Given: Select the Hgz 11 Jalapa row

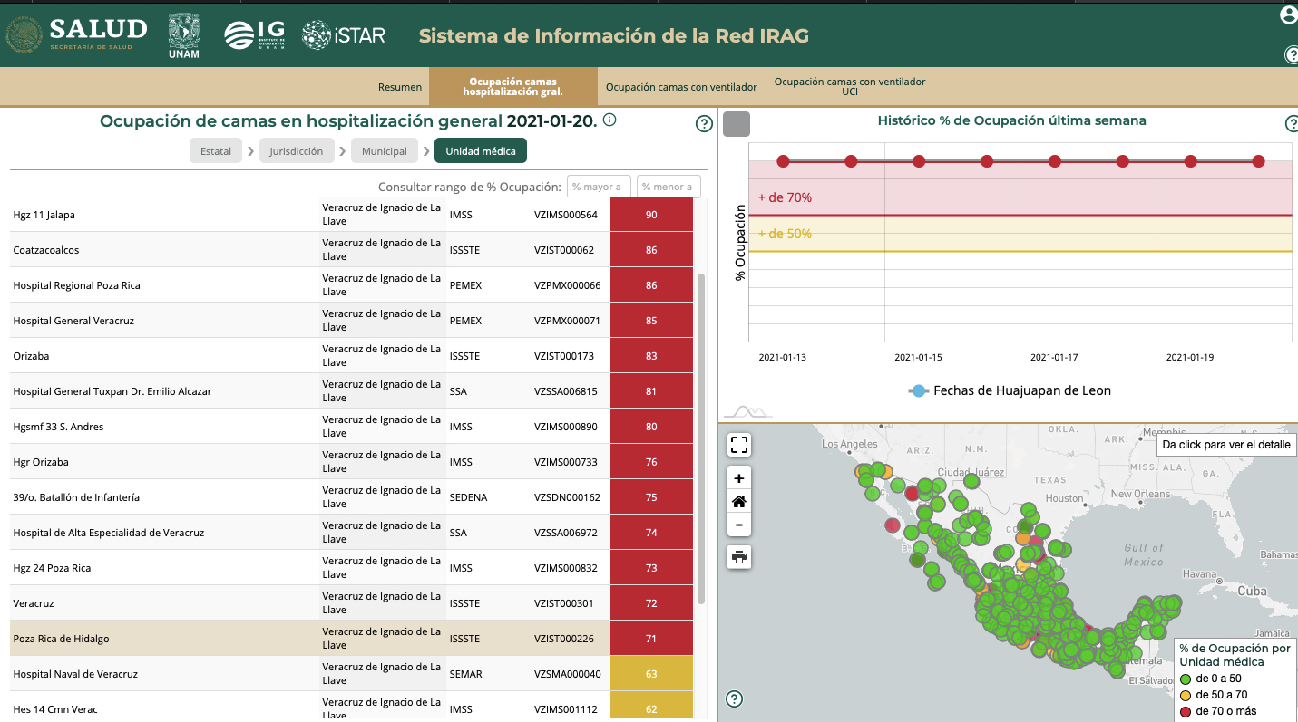Looking at the screenshot, I should pyautogui.click(x=351, y=215).
